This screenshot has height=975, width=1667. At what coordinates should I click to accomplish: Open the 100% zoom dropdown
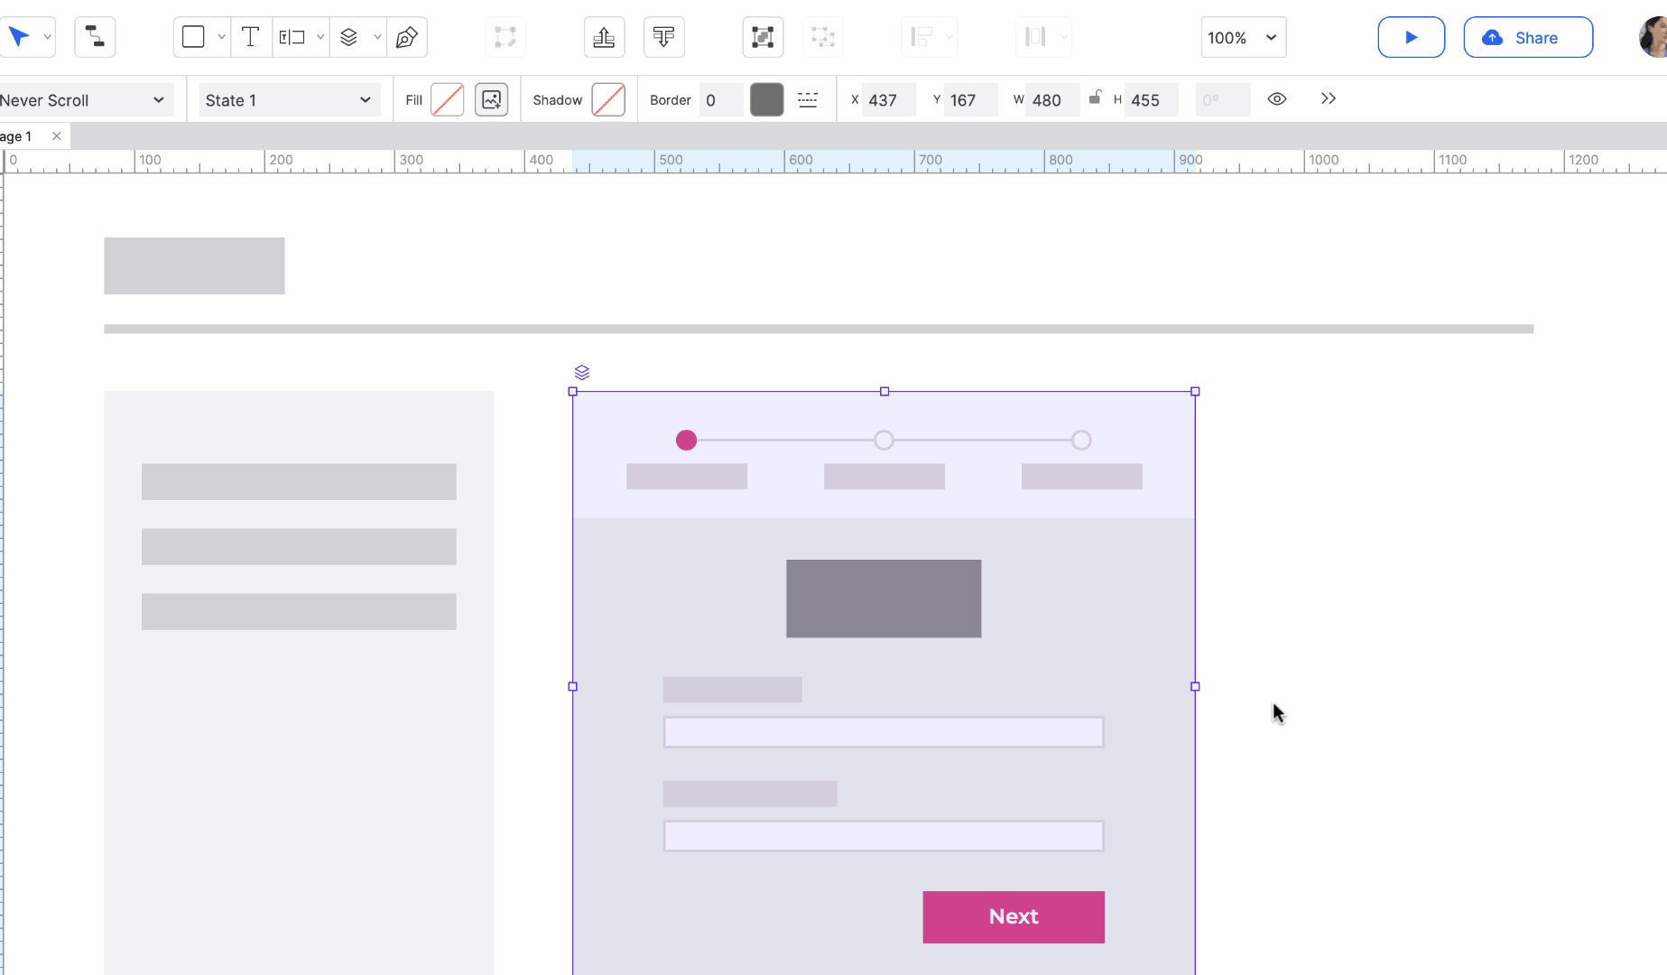pos(1243,38)
